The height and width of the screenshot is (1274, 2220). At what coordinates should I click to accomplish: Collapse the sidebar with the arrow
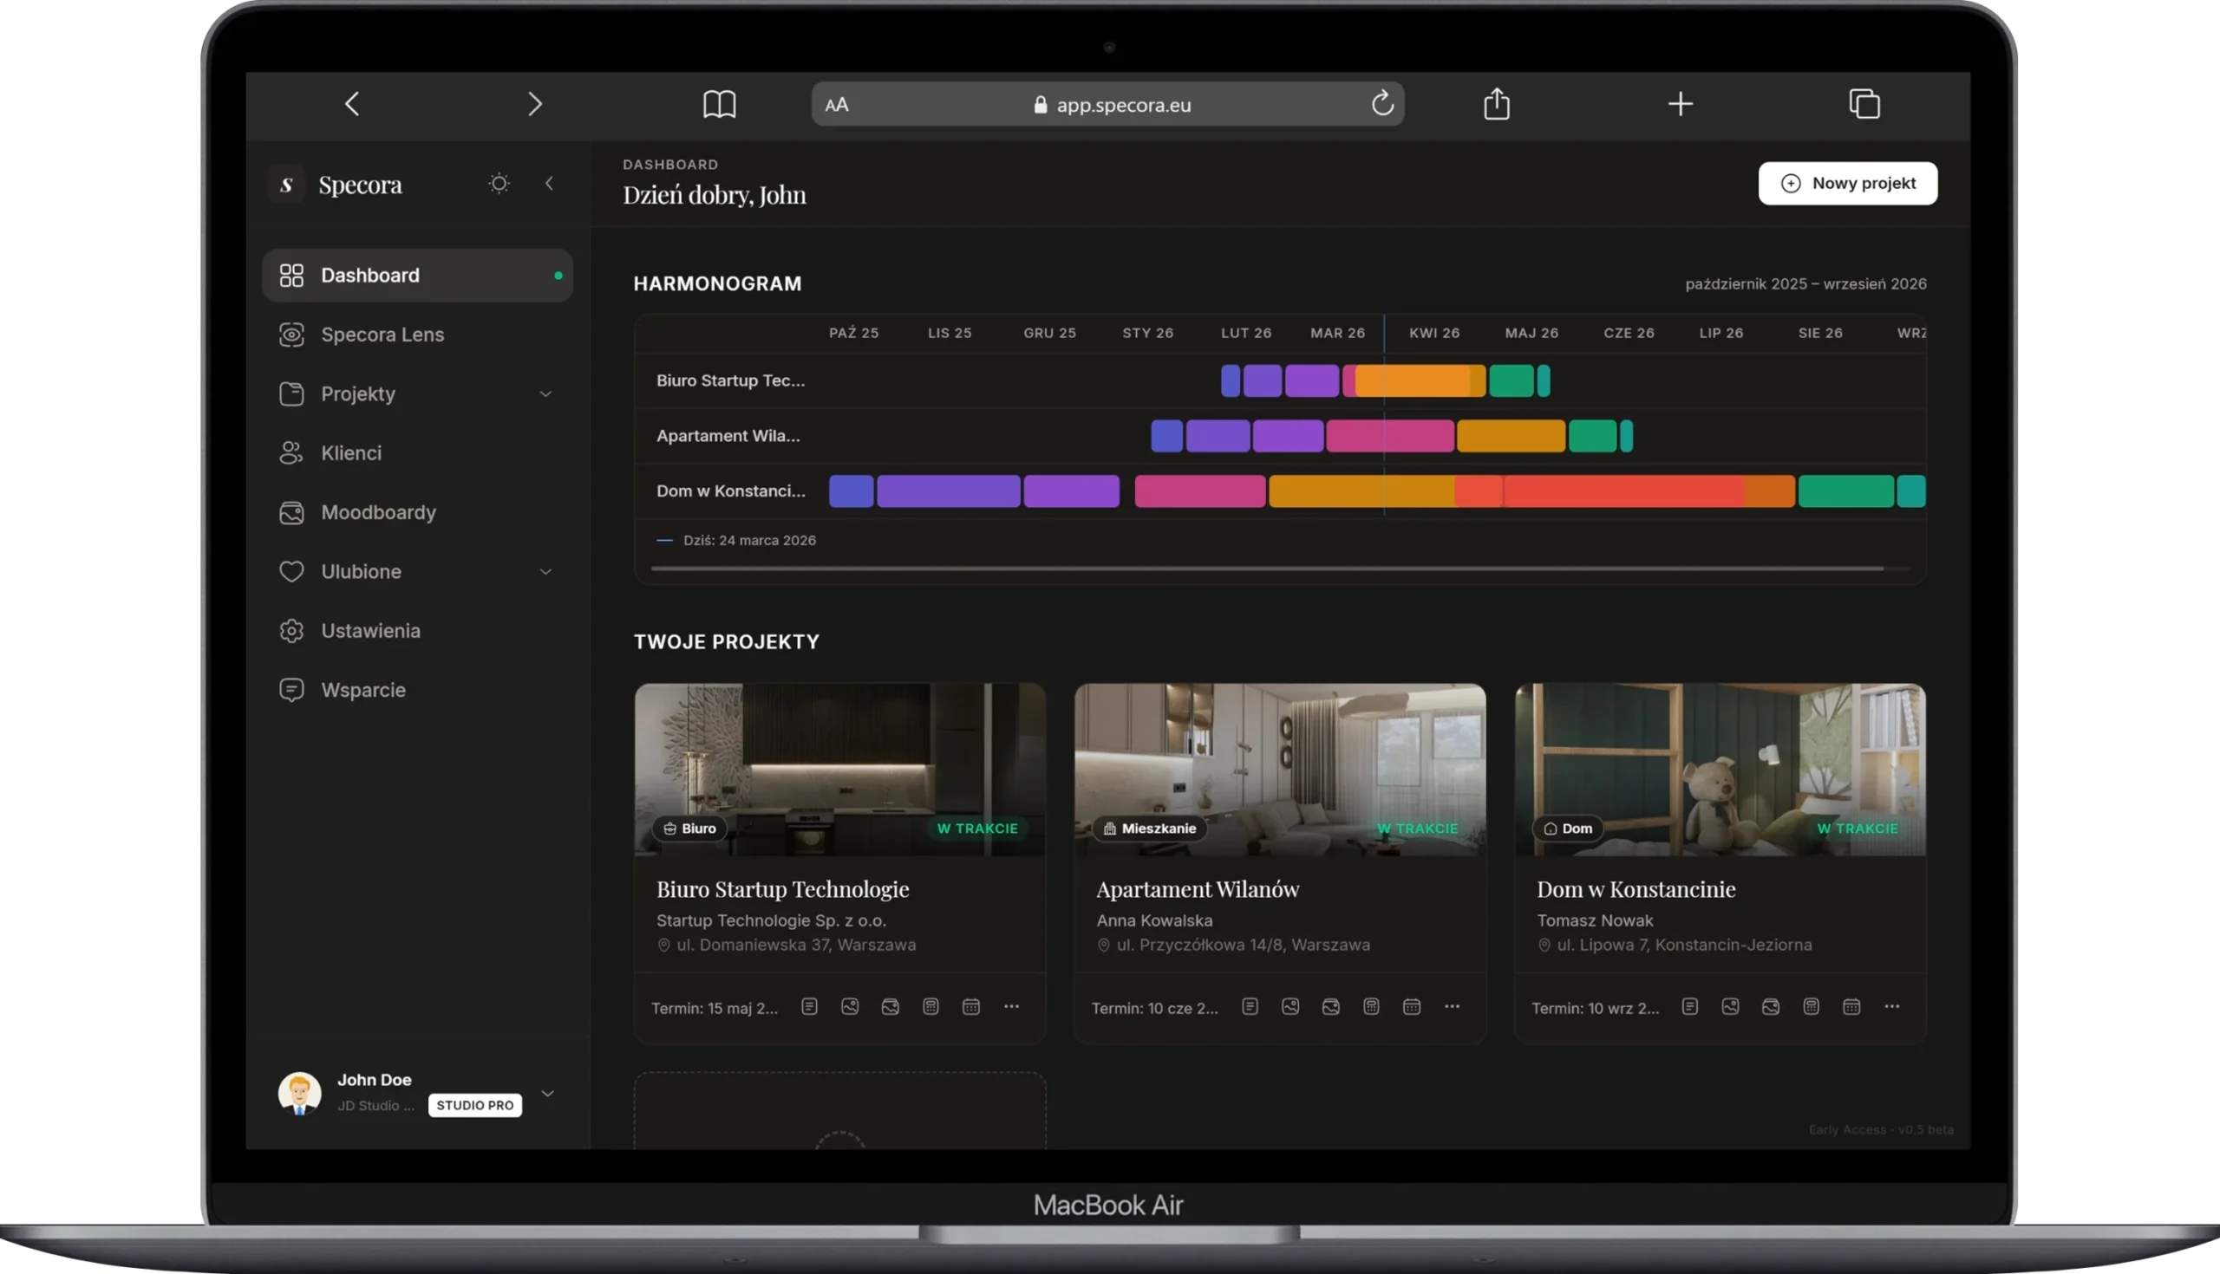(549, 183)
